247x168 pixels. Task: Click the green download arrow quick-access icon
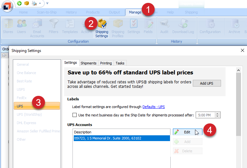[19, 3]
